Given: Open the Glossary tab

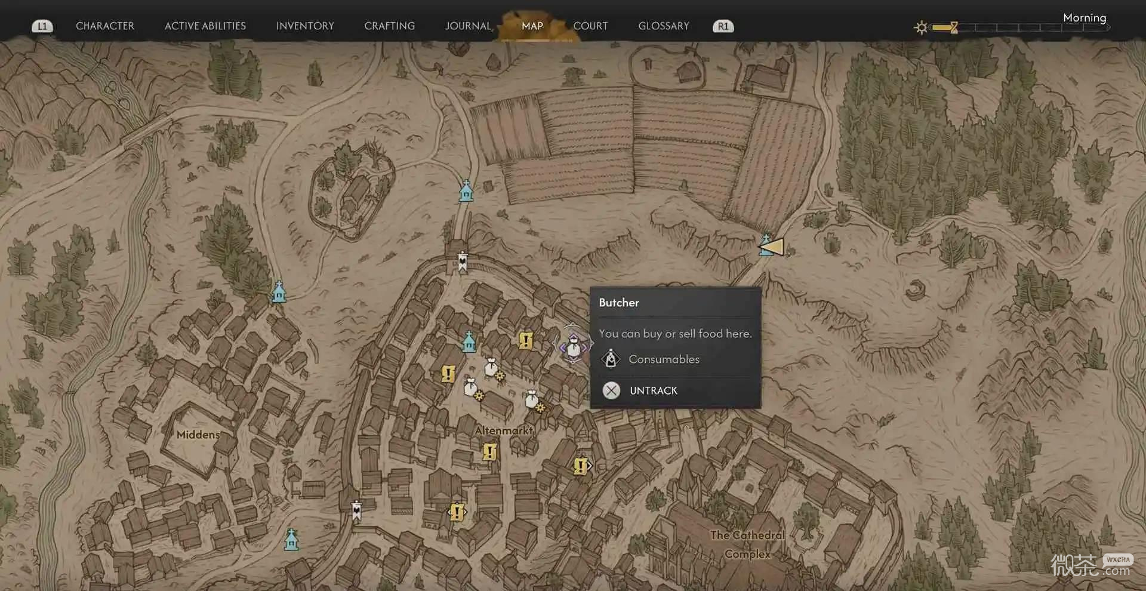Looking at the screenshot, I should point(664,26).
